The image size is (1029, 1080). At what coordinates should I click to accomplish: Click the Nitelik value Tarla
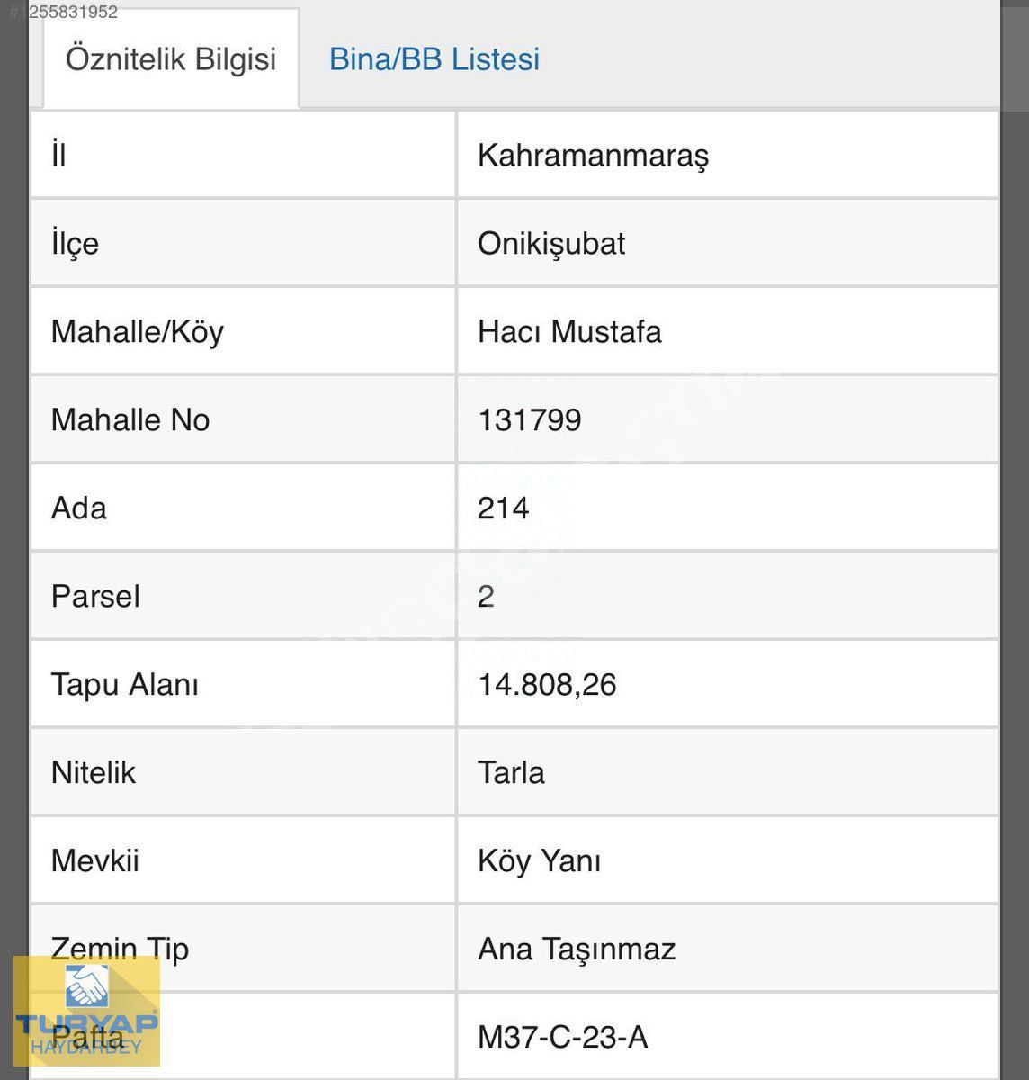click(511, 772)
